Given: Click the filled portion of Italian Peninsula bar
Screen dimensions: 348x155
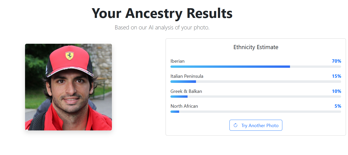Looking at the screenshot, I should tap(183, 82).
